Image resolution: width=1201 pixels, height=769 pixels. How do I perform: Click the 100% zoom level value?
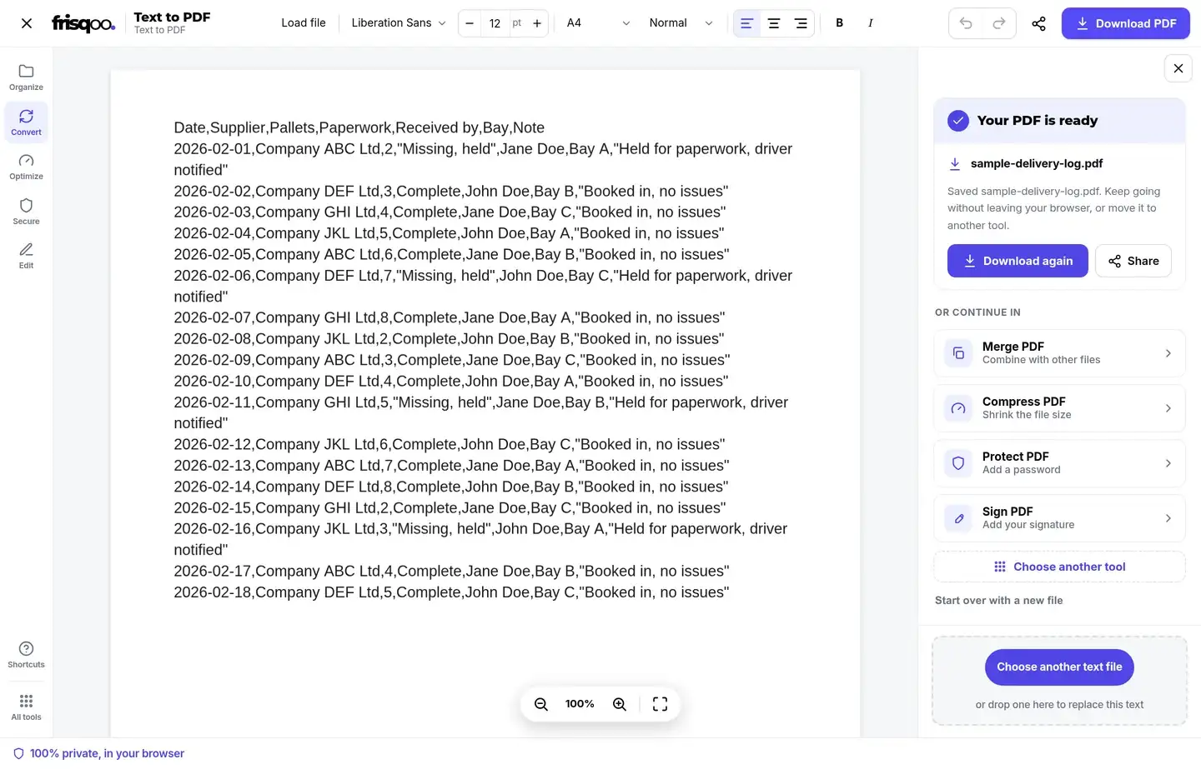tap(580, 704)
